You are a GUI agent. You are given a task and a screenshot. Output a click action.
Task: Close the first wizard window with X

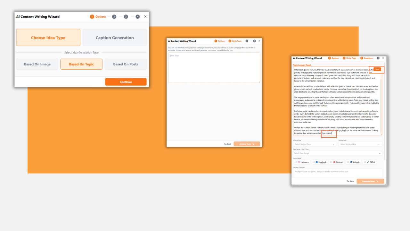[x=145, y=16]
